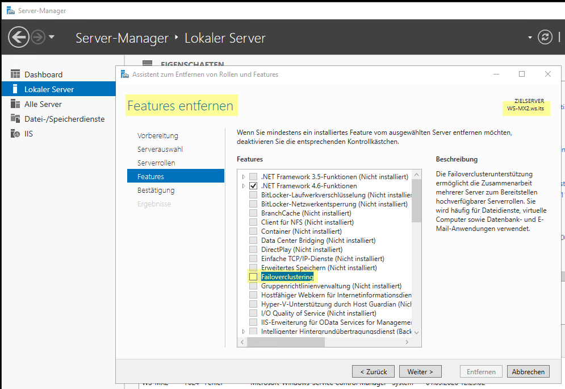Uncheck the .NET Framework 4.6-Funktionen checkbox
The width and height of the screenshot is (565, 389).
point(253,186)
